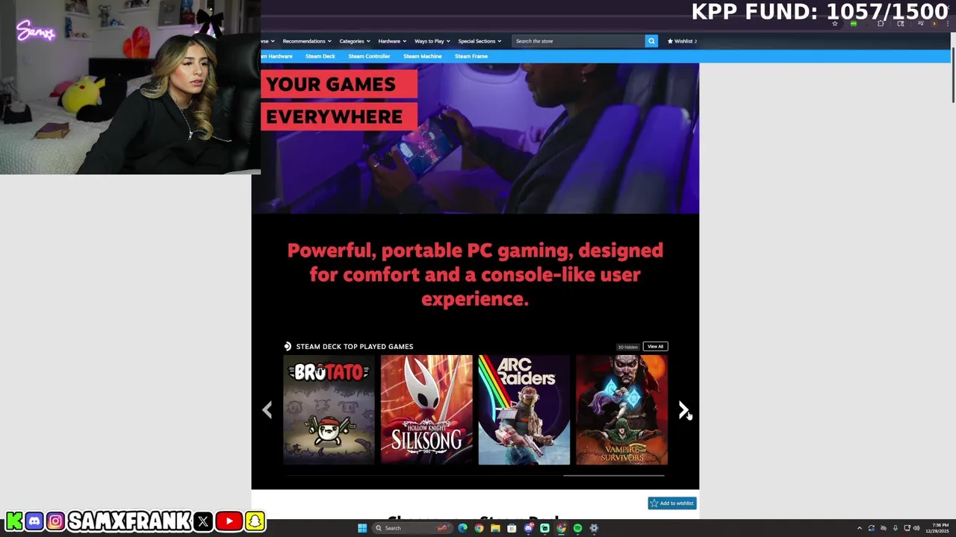Click the Windows taskbar Search box
This screenshot has width=956, height=537.
click(x=414, y=528)
